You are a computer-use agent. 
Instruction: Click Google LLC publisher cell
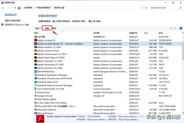click(x=99, y=96)
